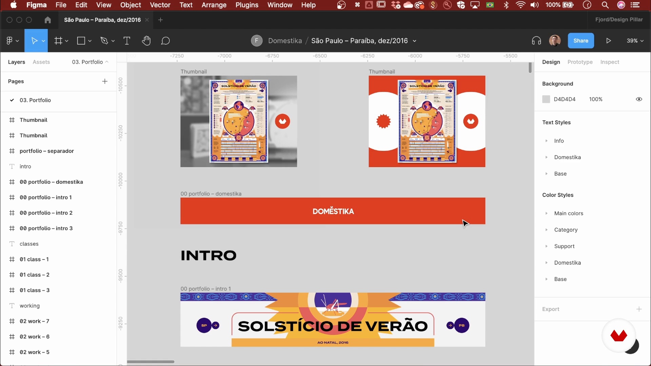This screenshot has width=651, height=366.
Task: Open file name dropdown chevron
Action: pyautogui.click(x=414, y=41)
